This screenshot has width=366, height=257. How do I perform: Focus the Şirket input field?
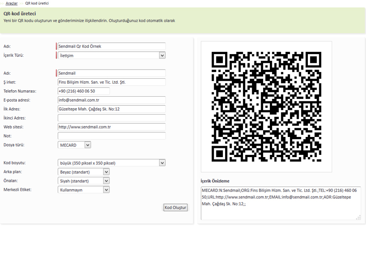point(111,82)
